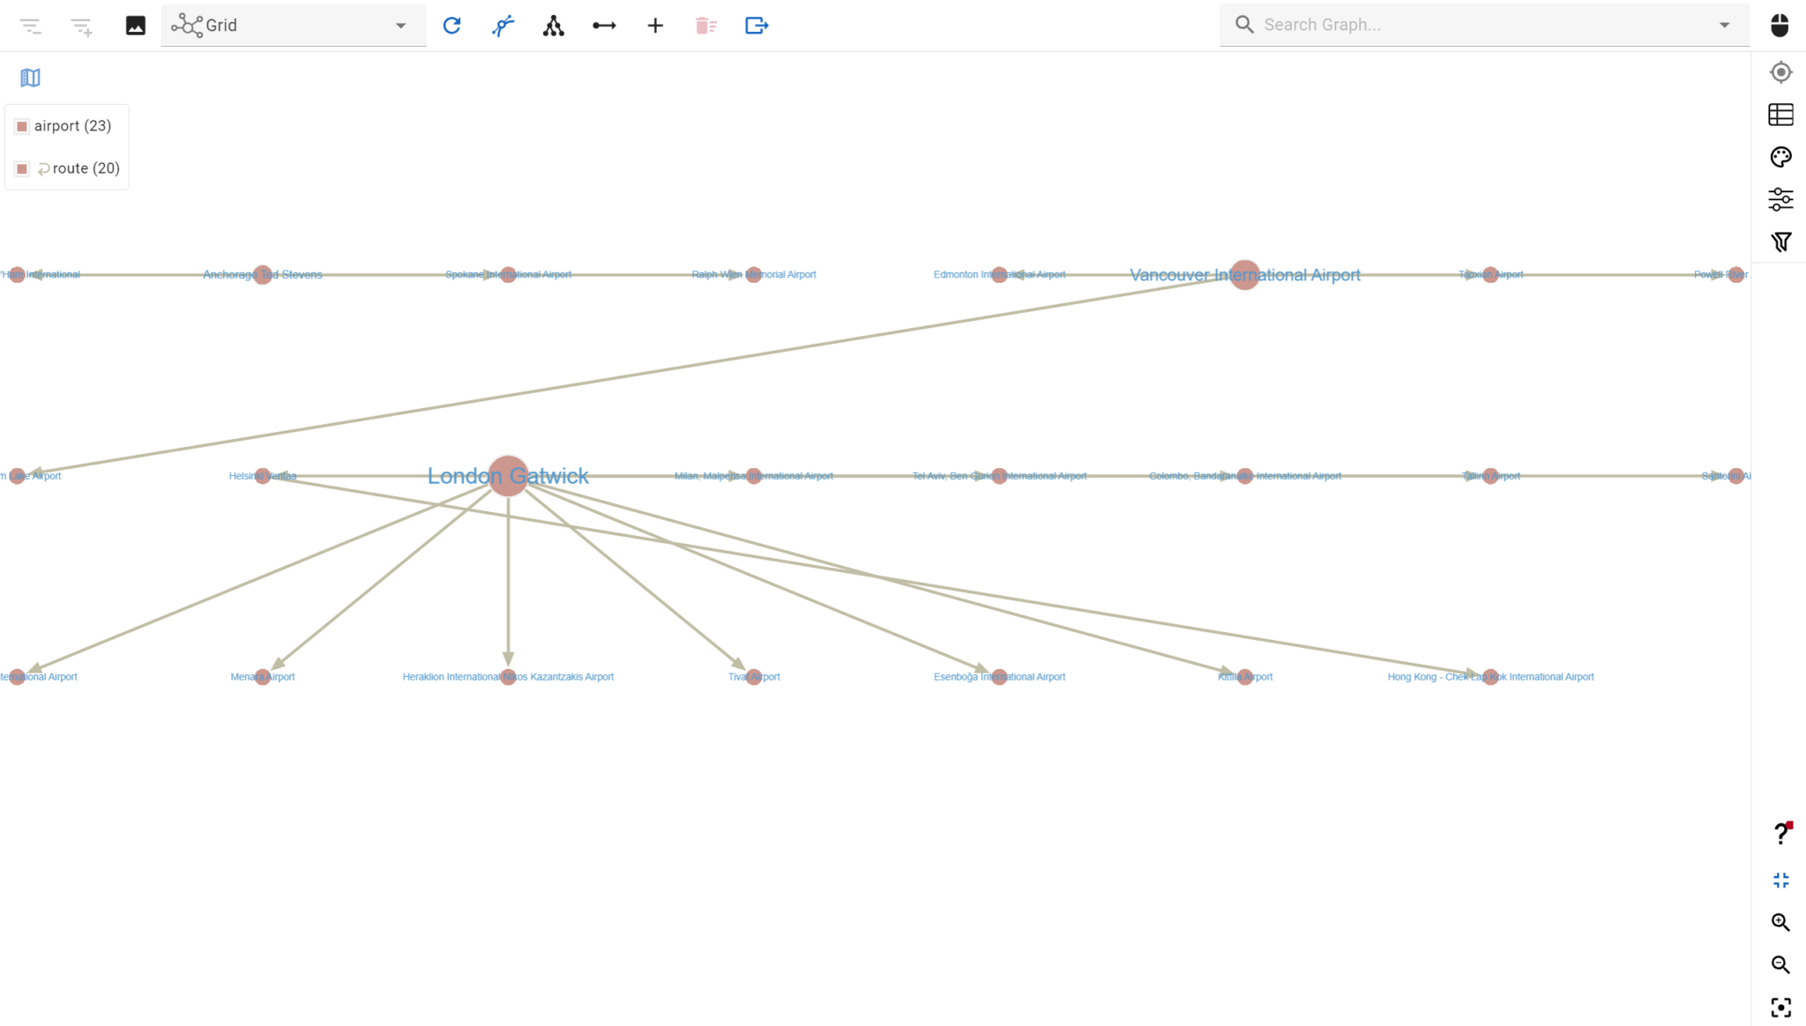Open the styles palette in the right sidebar
Screen dimensions: 1806x1026
click(1780, 156)
